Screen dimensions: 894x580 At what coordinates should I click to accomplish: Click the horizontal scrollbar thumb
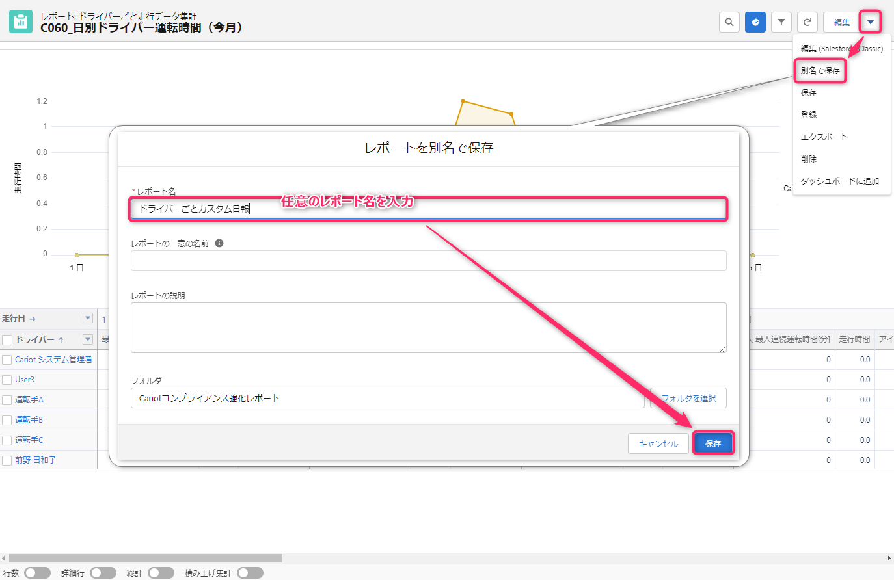145,558
